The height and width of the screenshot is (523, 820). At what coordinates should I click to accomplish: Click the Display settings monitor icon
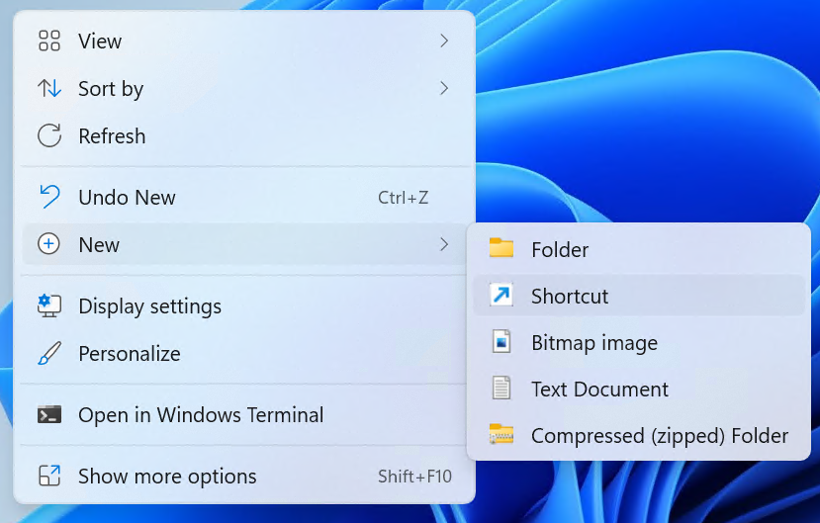pyautogui.click(x=49, y=306)
